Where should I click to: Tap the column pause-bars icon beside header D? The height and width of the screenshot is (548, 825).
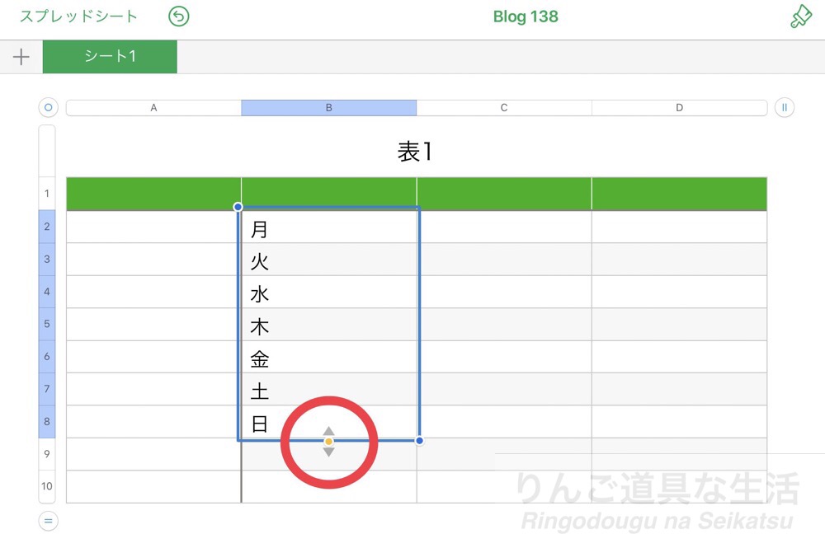784,107
